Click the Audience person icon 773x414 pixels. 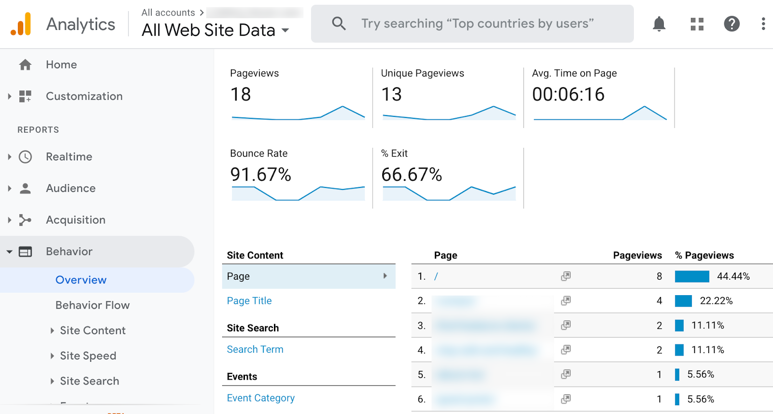coord(25,188)
